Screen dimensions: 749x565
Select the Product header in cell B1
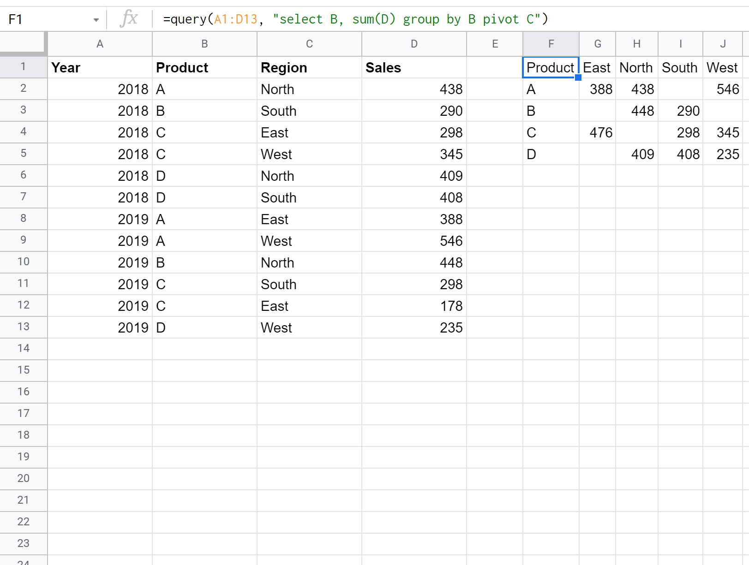(x=204, y=67)
